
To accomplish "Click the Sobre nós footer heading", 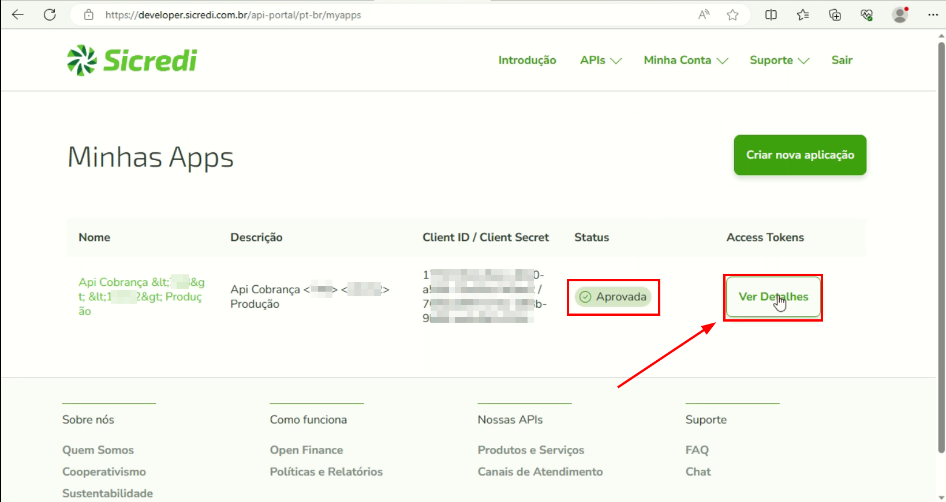I will 88,420.
